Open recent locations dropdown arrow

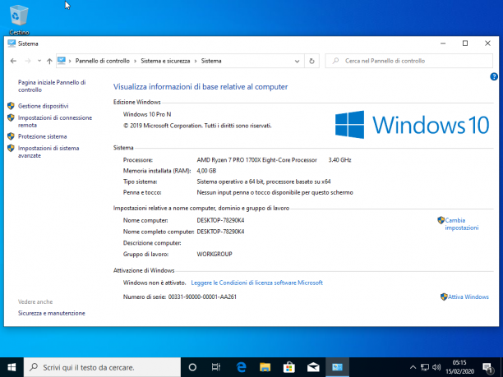(39, 61)
